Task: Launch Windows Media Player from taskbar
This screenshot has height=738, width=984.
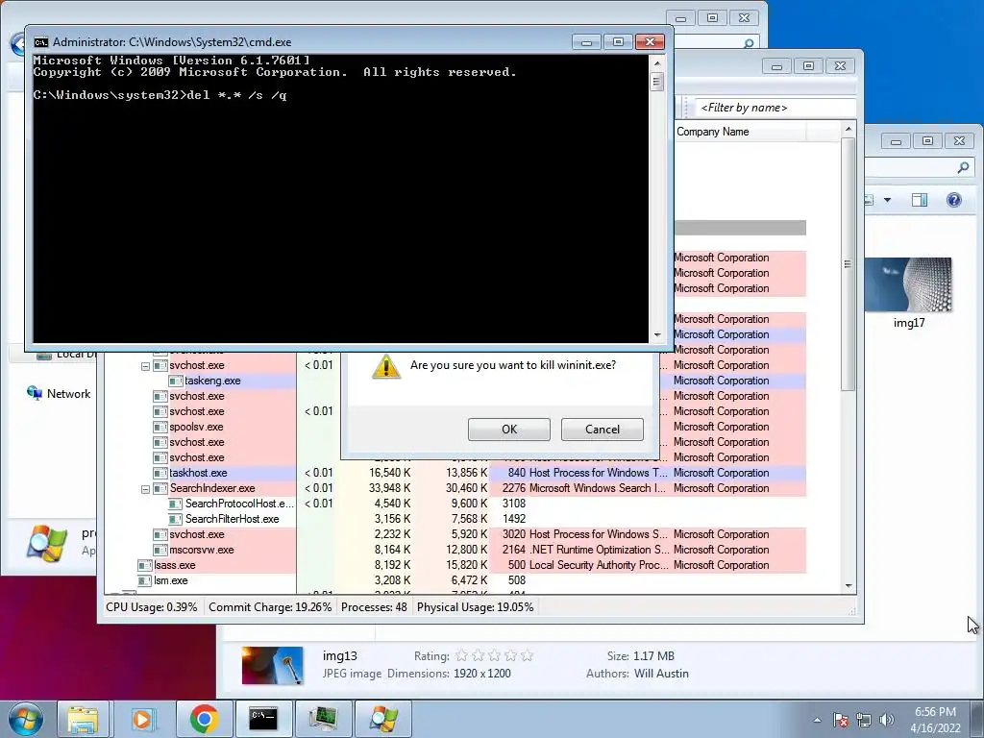Action: pyautogui.click(x=143, y=719)
